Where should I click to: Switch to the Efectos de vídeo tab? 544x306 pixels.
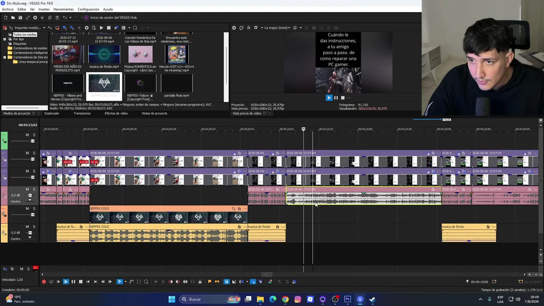pyautogui.click(x=116, y=113)
